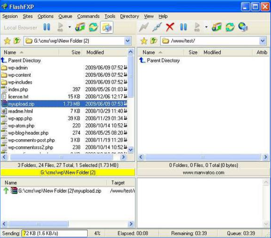
Task: Click the local pane transfer files icon
Action: 80,27
